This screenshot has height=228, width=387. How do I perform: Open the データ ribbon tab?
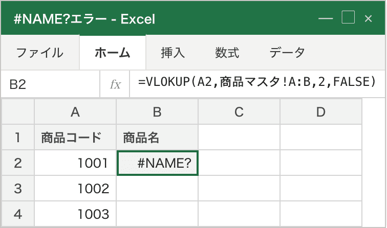pos(287,53)
